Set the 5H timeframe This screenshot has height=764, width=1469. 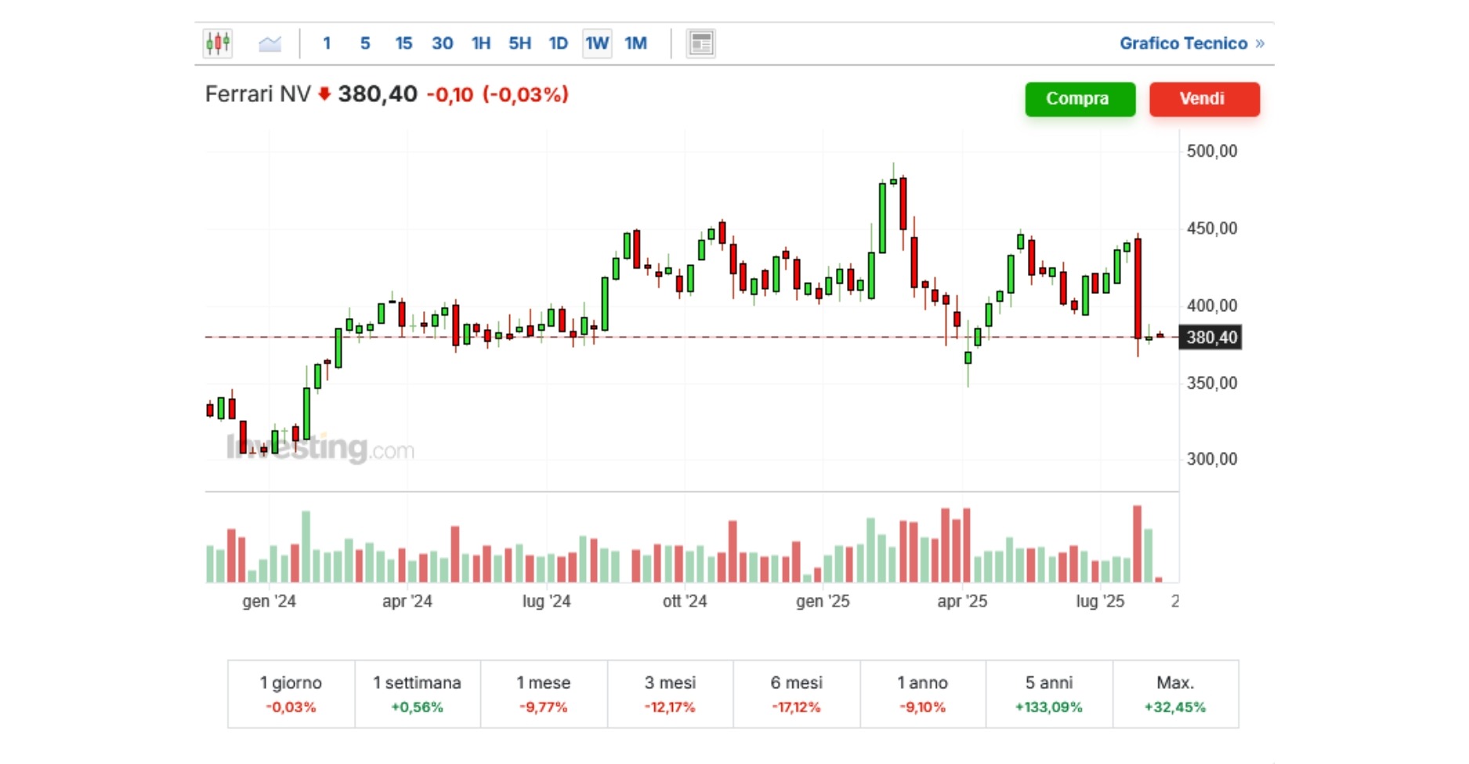coord(519,43)
